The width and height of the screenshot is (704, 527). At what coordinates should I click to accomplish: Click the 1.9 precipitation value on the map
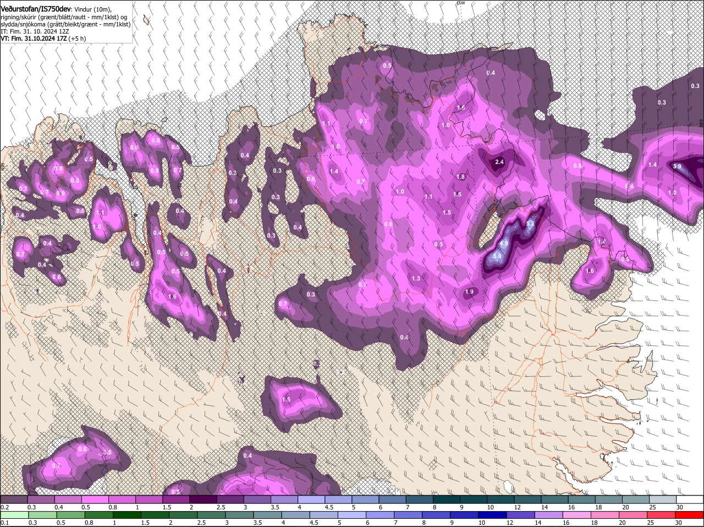coord(469,292)
